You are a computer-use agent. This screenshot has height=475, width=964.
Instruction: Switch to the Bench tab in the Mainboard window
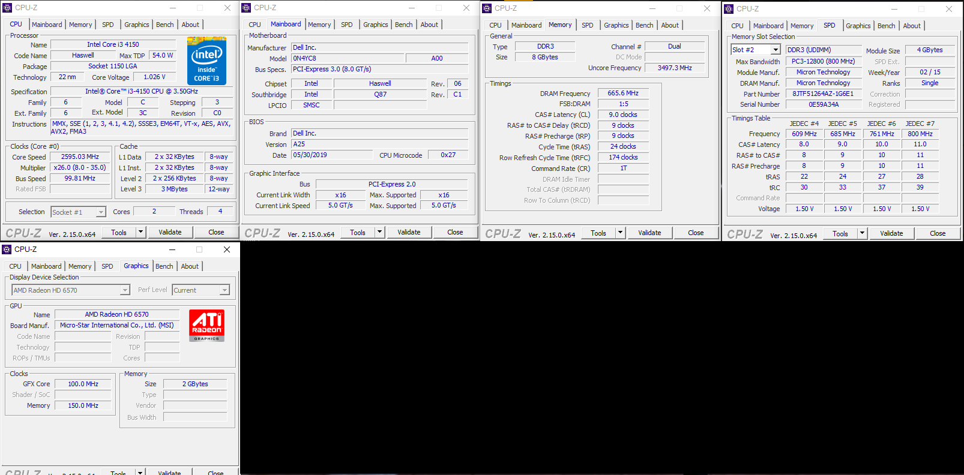coord(403,25)
